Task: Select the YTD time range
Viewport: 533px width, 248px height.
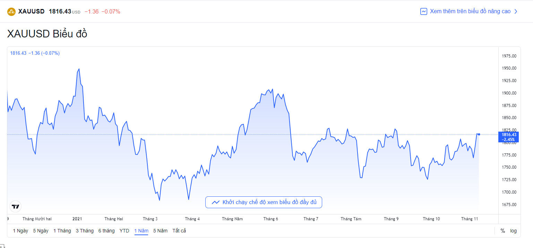Action: point(124,231)
